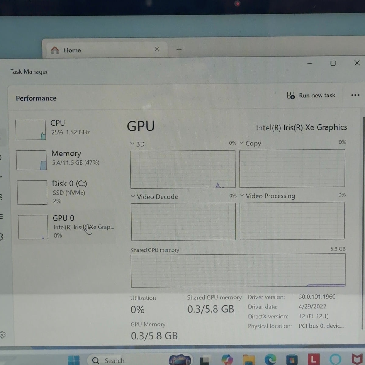Click the Driver version value 30.0.101.1960
The image size is (365, 365).
tap(317, 297)
